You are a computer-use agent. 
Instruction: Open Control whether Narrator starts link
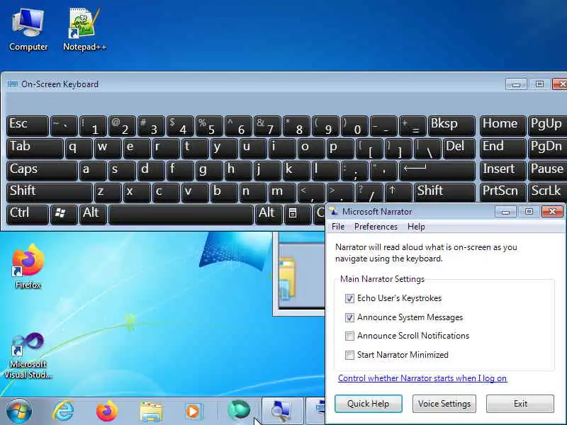click(422, 378)
